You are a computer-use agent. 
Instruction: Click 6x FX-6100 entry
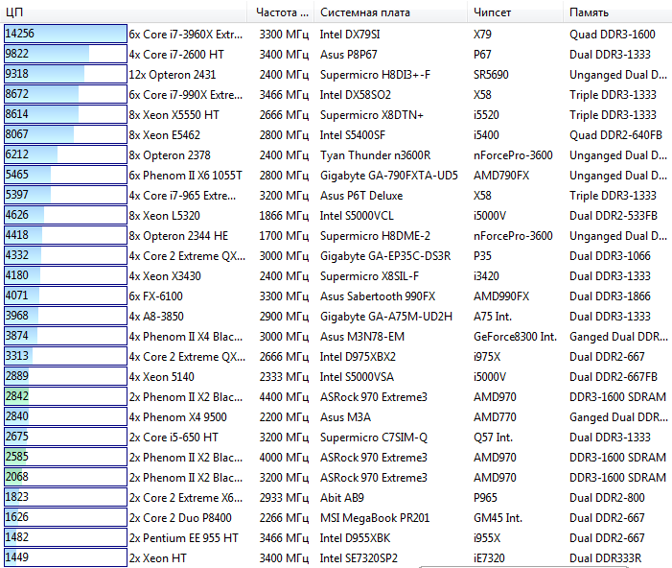point(156,296)
